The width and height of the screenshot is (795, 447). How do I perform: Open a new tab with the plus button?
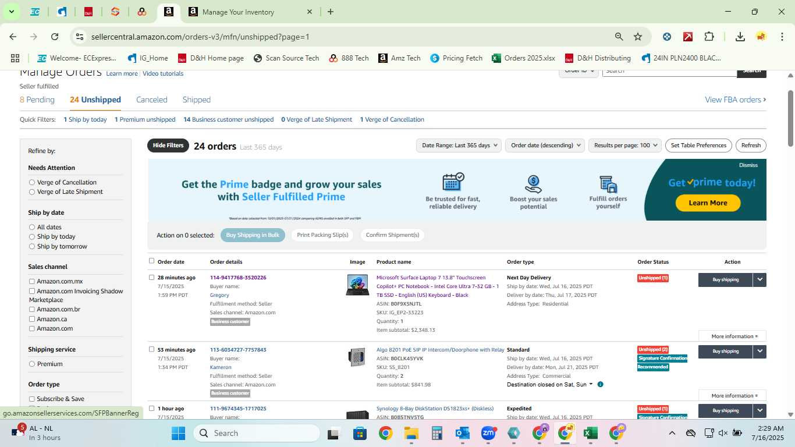pyautogui.click(x=331, y=12)
